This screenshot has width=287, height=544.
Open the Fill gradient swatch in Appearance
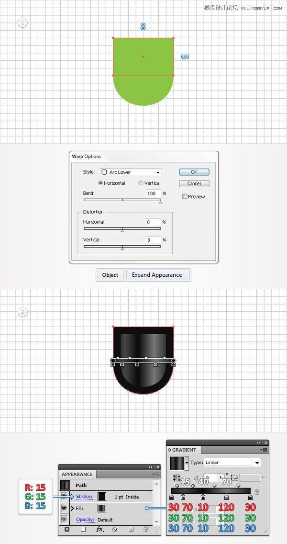pyautogui.click(x=102, y=508)
